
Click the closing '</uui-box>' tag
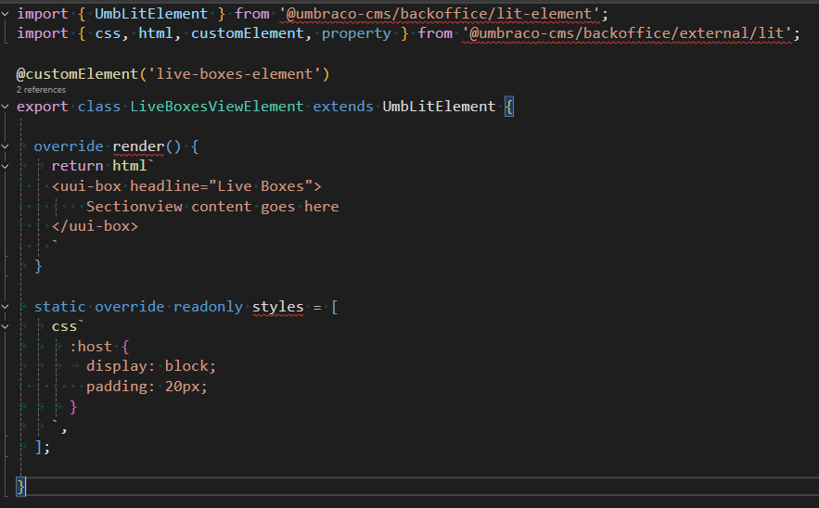tap(95, 226)
